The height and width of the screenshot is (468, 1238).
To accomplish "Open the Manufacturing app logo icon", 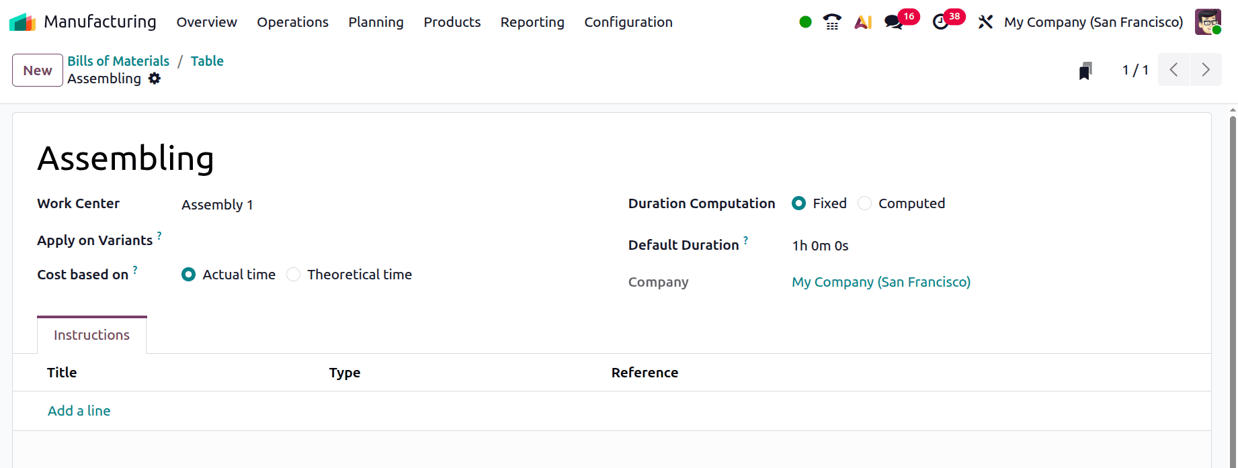I will (22, 22).
